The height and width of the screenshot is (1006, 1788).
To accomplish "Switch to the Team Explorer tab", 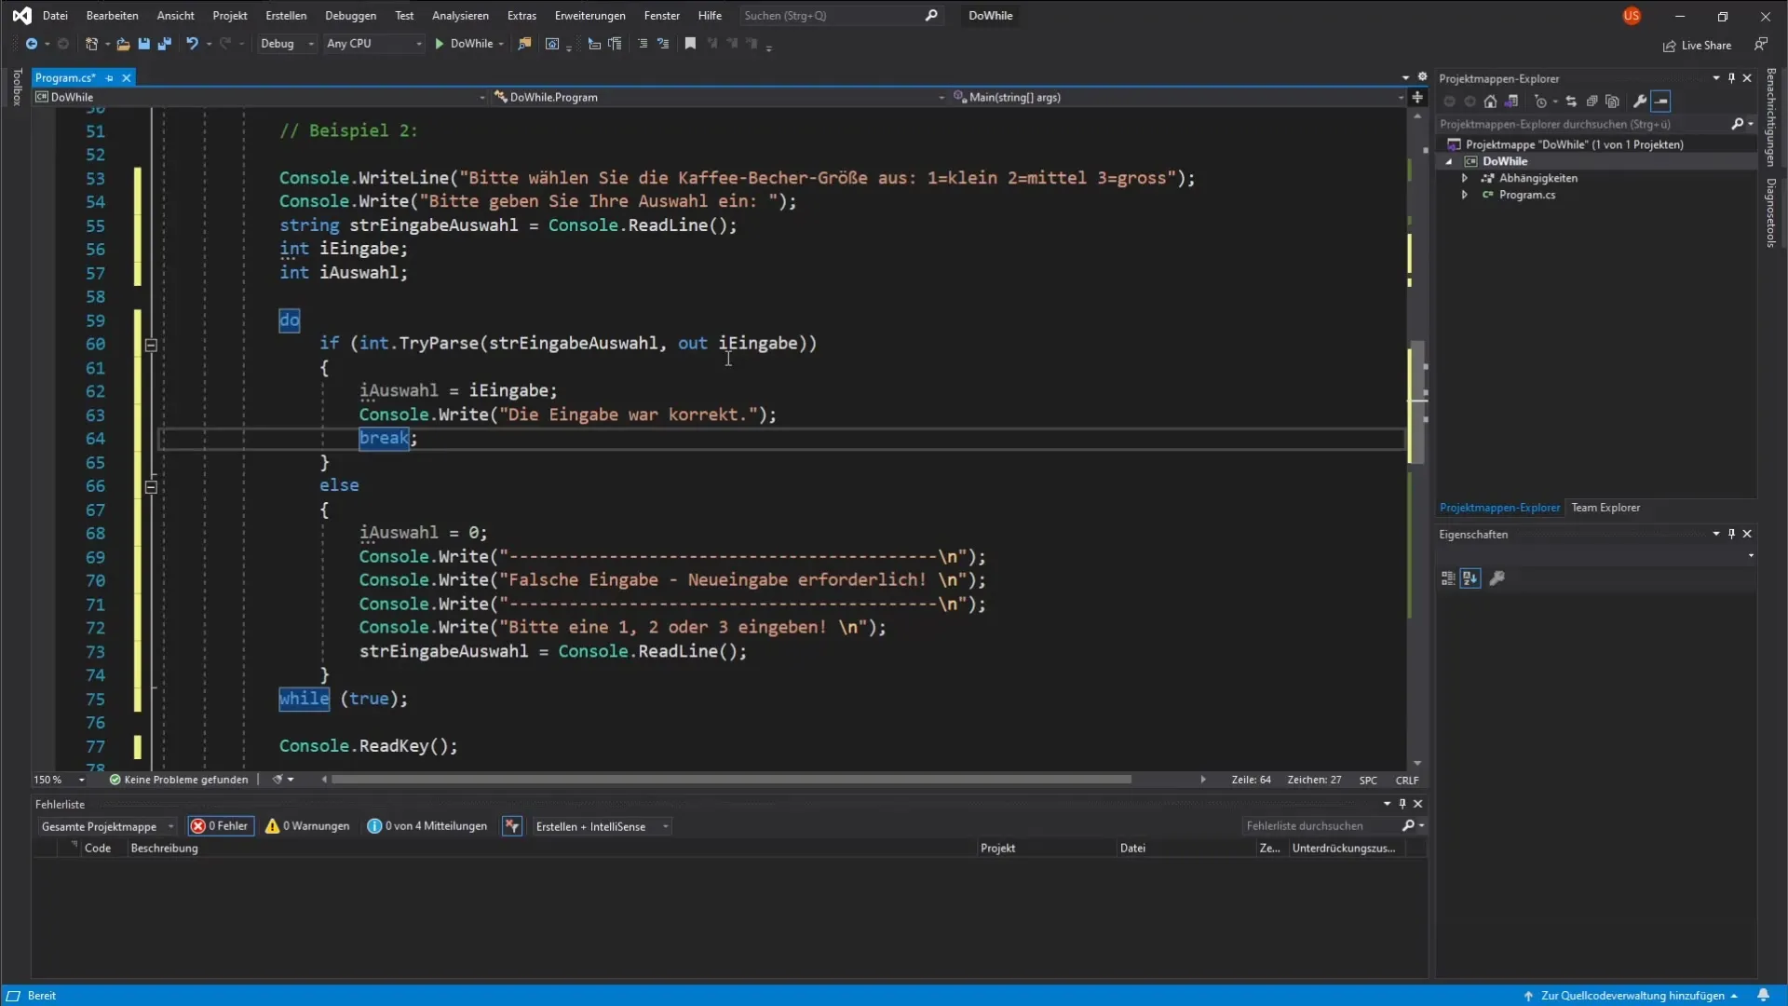I will pyautogui.click(x=1605, y=508).
